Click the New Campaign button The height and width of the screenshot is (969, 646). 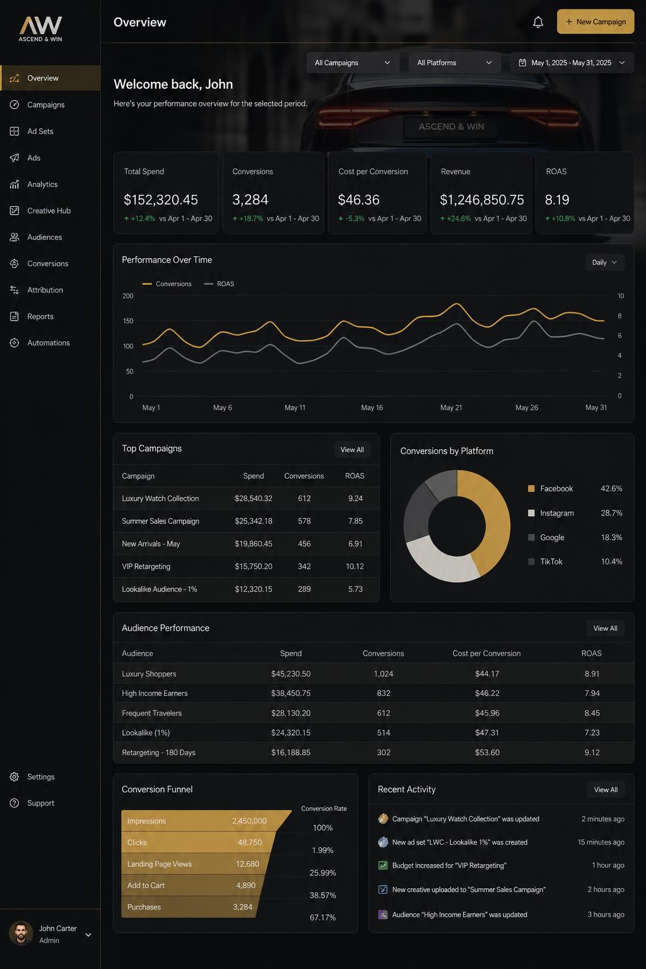click(x=596, y=21)
